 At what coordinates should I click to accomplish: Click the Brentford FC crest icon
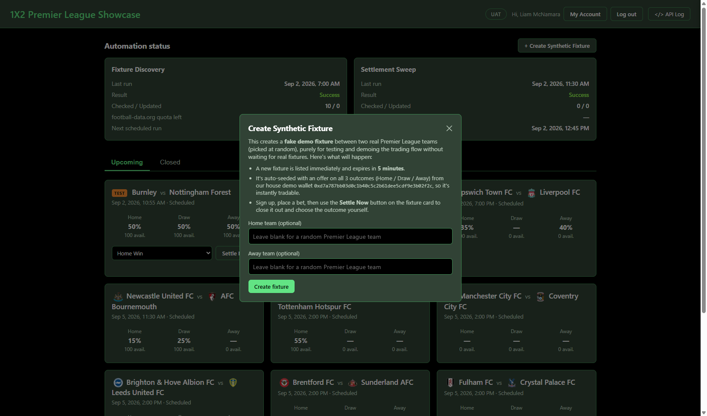click(x=284, y=383)
